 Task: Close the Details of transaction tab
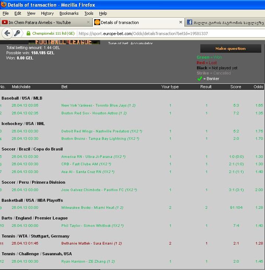click(x=181, y=22)
